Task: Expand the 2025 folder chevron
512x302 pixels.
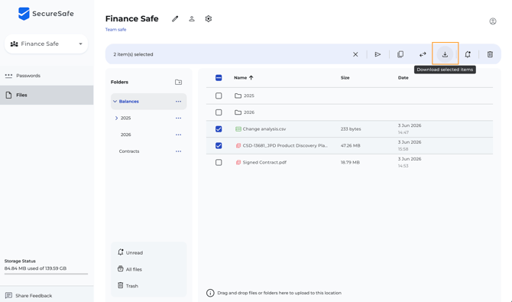Action: tap(117, 118)
